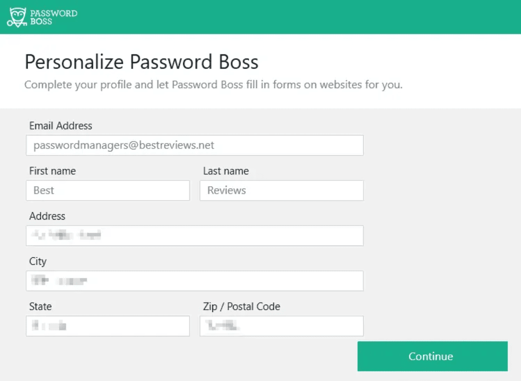Click the State label
This screenshot has height=381, width=521.
coord(40,306)
